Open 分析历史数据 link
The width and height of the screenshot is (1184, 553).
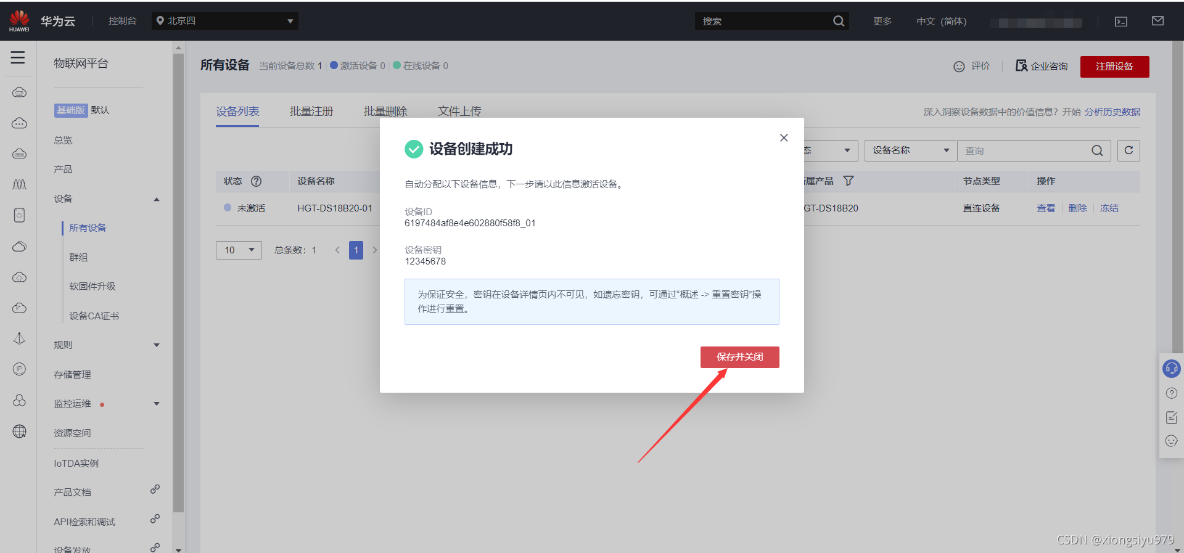1112,112
